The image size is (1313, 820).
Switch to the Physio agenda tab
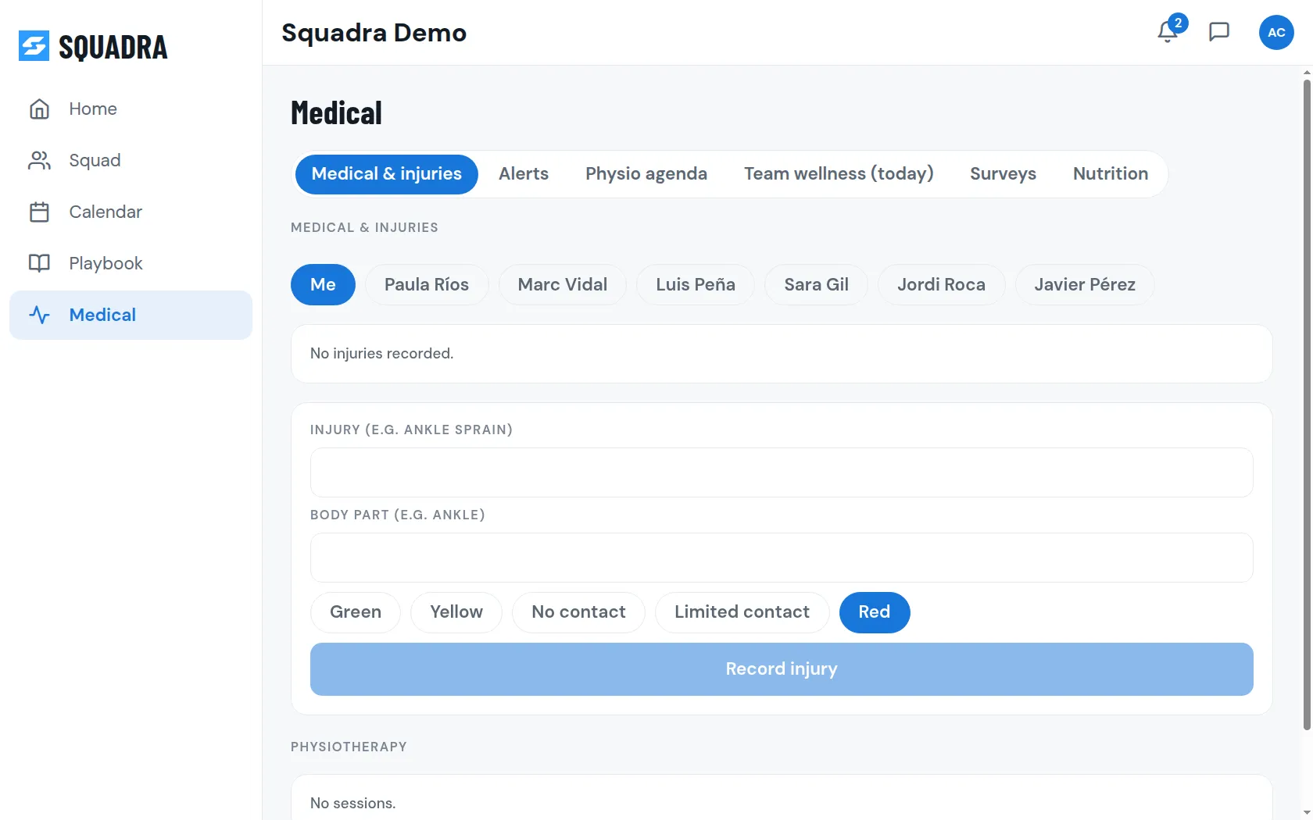tap(646, 174)
